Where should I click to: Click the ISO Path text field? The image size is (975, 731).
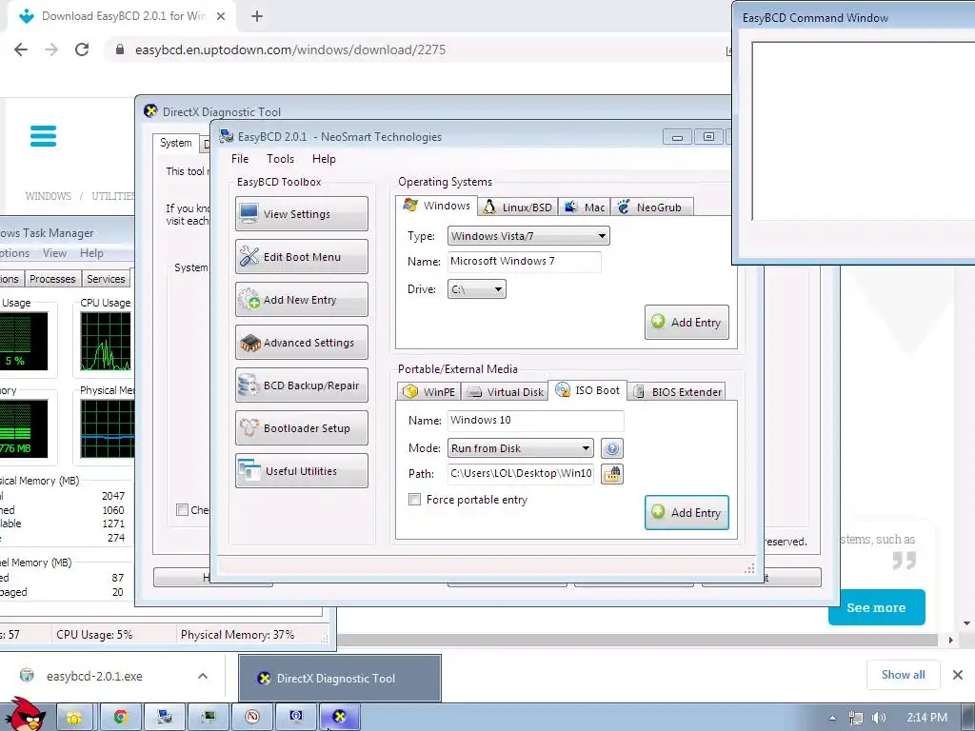(x=521, y=474)
